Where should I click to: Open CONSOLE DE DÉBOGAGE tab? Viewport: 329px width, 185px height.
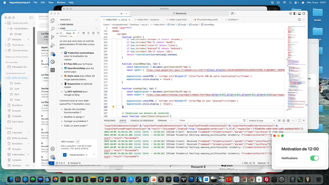[x=142, y=121]
